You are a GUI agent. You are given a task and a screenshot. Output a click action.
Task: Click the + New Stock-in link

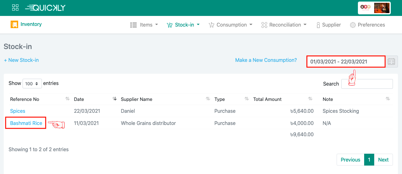click(x=21, y=60)
